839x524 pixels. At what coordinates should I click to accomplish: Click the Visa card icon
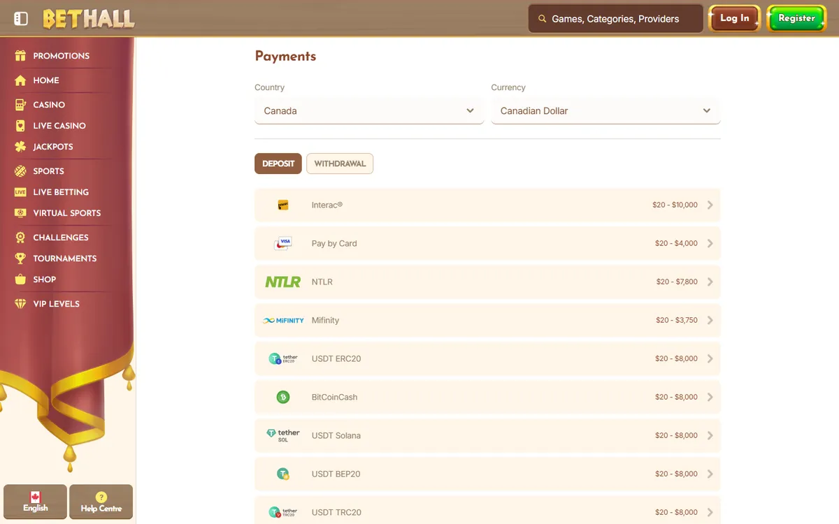[x=282, y=243]
